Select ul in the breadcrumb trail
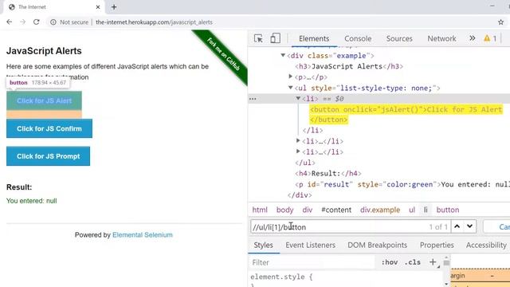The width and height of the screenshot is (510, 287). click(412, 210)
